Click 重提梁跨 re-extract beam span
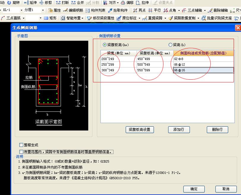Image resolution: width=241 pixels, height=195 pixels. coord(152,18)
